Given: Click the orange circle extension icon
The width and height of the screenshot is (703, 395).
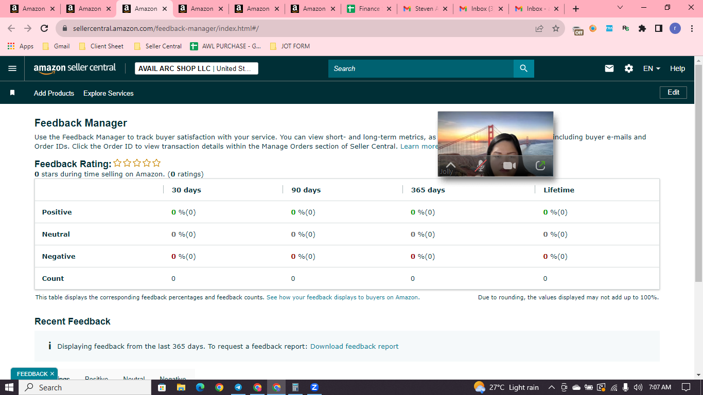Looking at the screenshot, I should pyautogui.click(x=593, y=29).
